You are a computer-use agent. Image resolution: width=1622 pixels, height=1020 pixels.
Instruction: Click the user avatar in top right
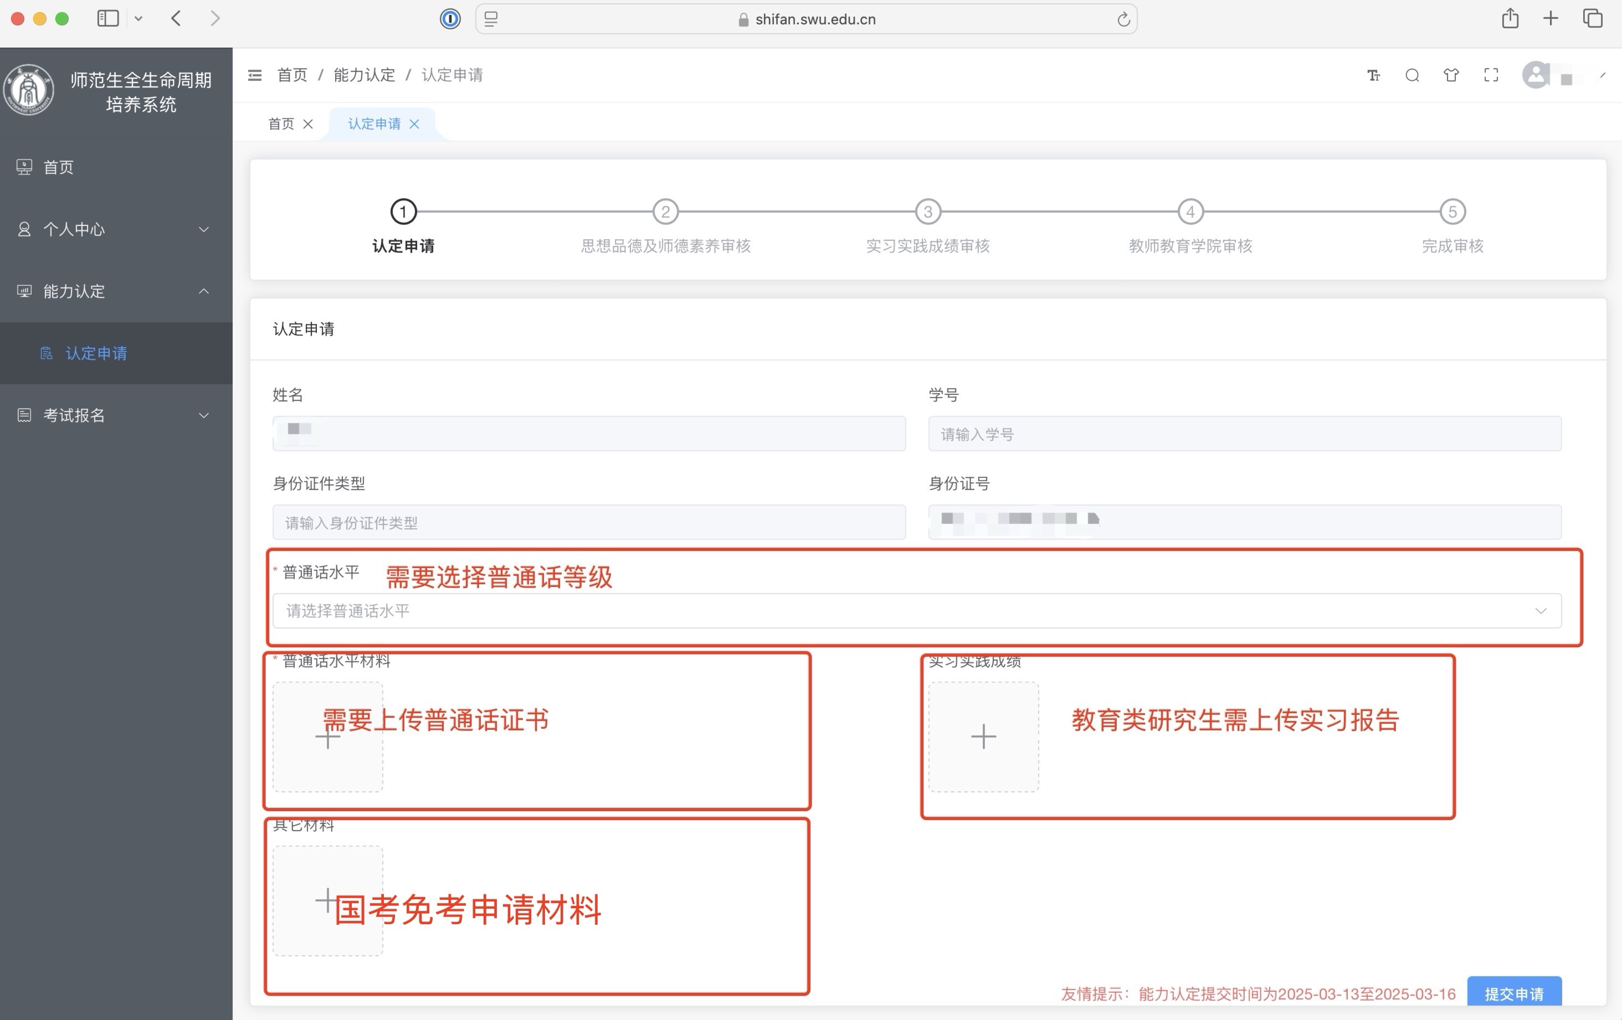1536,75
